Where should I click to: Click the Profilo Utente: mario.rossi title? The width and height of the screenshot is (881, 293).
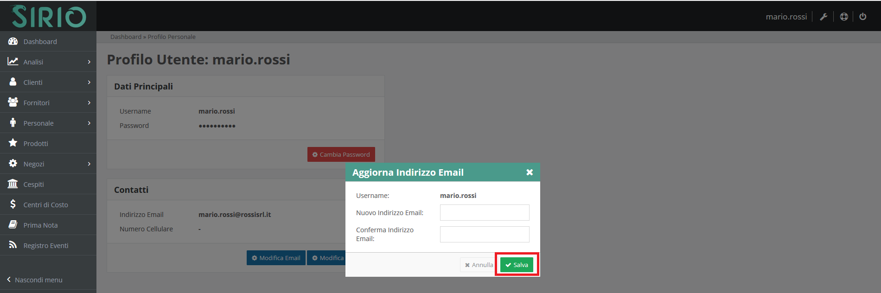click(198, 59)
